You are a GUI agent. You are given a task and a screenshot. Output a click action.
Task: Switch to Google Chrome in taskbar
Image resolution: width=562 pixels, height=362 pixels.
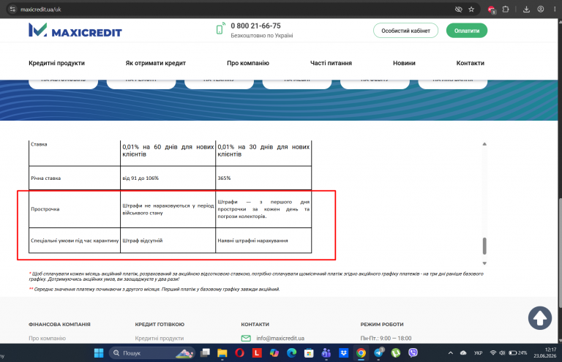pyautogui.click(x=361, y=353)
